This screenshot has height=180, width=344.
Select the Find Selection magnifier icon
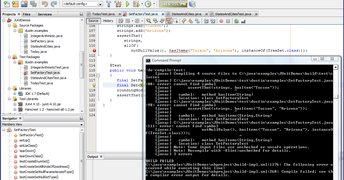pos(148,21)
